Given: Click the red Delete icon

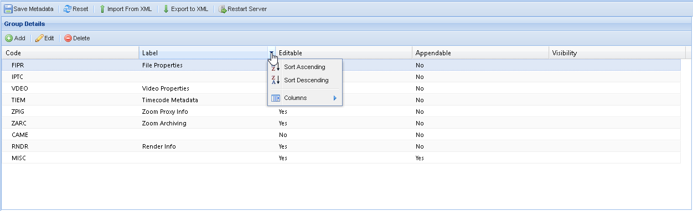Looking at the screenshot, I should click(x=68, y=38).
